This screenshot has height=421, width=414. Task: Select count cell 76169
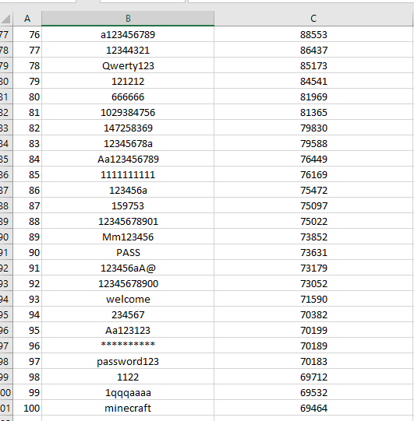(x=313, y=174)
